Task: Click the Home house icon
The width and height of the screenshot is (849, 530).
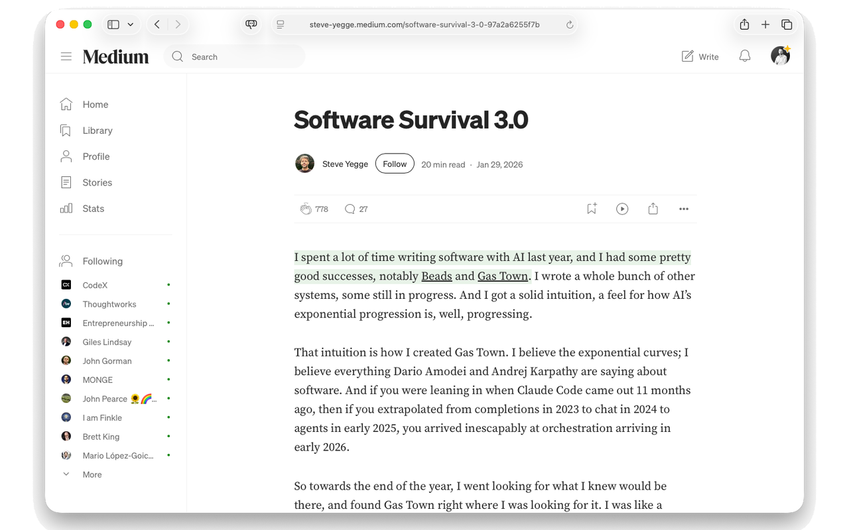Action: 66,104
